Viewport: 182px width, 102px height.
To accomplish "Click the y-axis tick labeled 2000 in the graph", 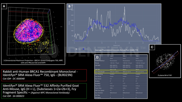I will (x=72, y=20).
